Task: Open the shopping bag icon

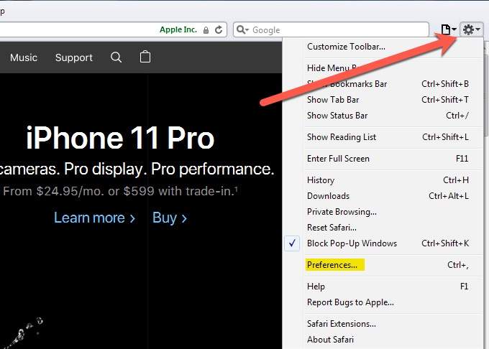Action: click(x=145, y=57)
